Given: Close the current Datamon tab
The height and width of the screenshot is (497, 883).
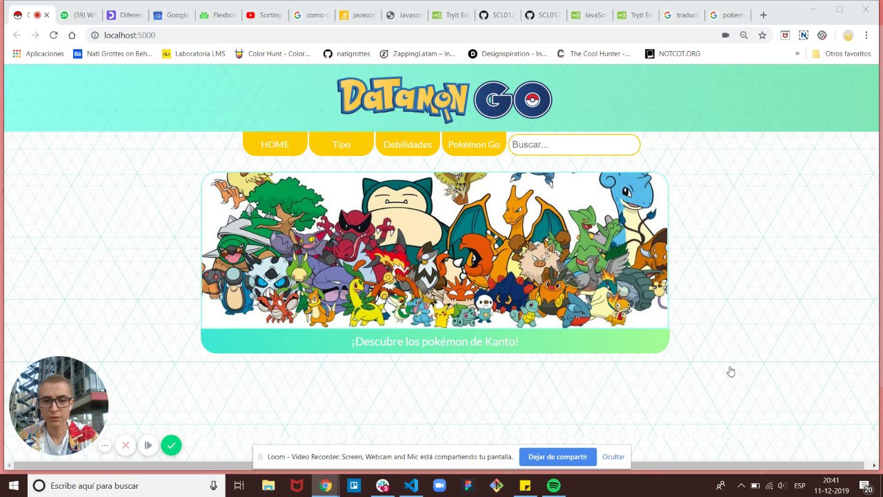Looking at the screenshot, I should (47, 14).
